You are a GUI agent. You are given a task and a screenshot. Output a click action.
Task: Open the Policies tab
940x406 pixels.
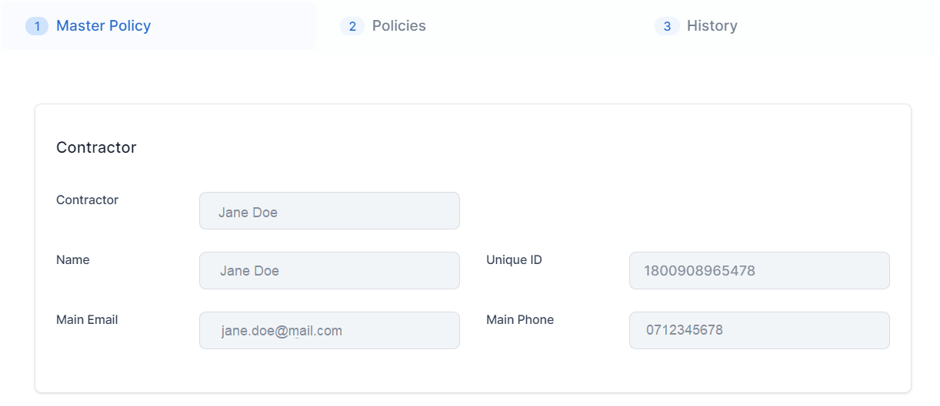pyautogui.click(x=398, y=26)
